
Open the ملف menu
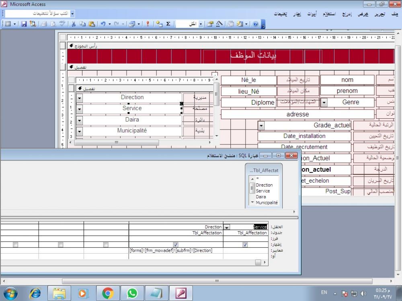(395, 14)
